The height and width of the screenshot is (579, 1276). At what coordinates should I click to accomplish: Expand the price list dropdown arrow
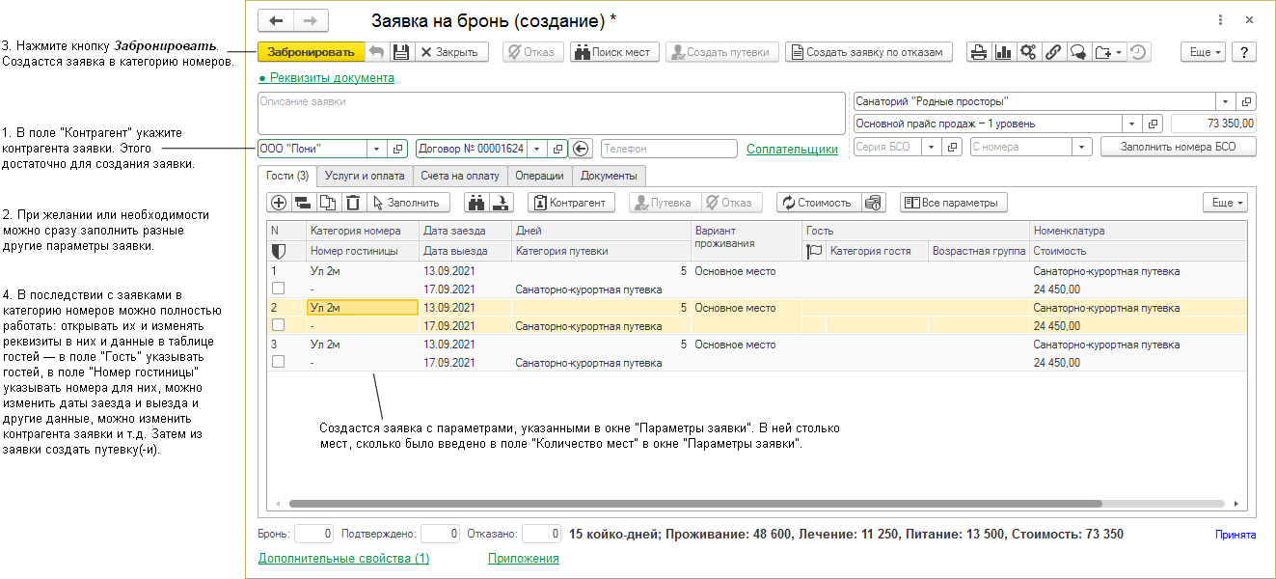[1130, 124]
